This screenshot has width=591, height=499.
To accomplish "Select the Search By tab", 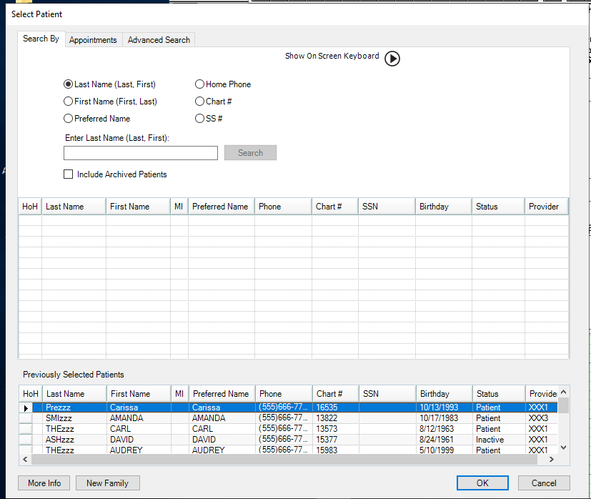I will [41, 39].
